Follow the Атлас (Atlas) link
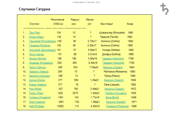 pos(36,37)
